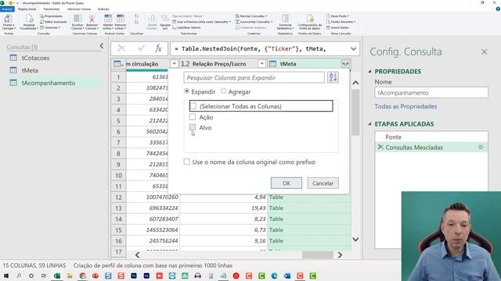The height and width of the screenshot is (281, 501).
Task: Check the Ação column checkbox
Action: coord(193,117)
